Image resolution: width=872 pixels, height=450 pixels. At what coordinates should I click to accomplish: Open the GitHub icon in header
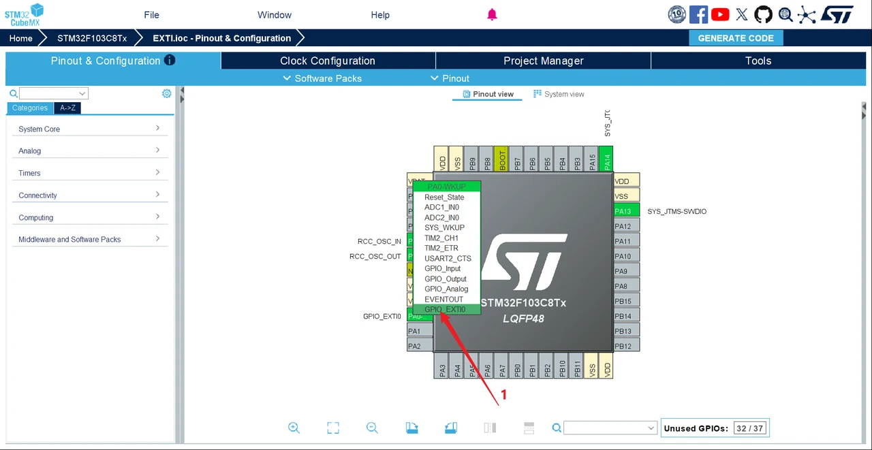tap(763, 14)
